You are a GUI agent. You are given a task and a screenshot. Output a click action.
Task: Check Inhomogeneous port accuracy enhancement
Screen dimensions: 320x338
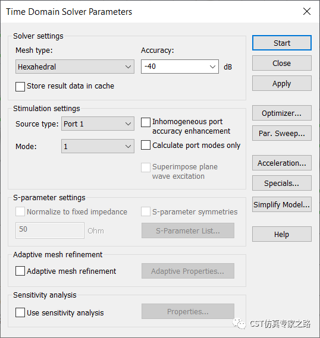pyautogui.click(x=146, y=122)
